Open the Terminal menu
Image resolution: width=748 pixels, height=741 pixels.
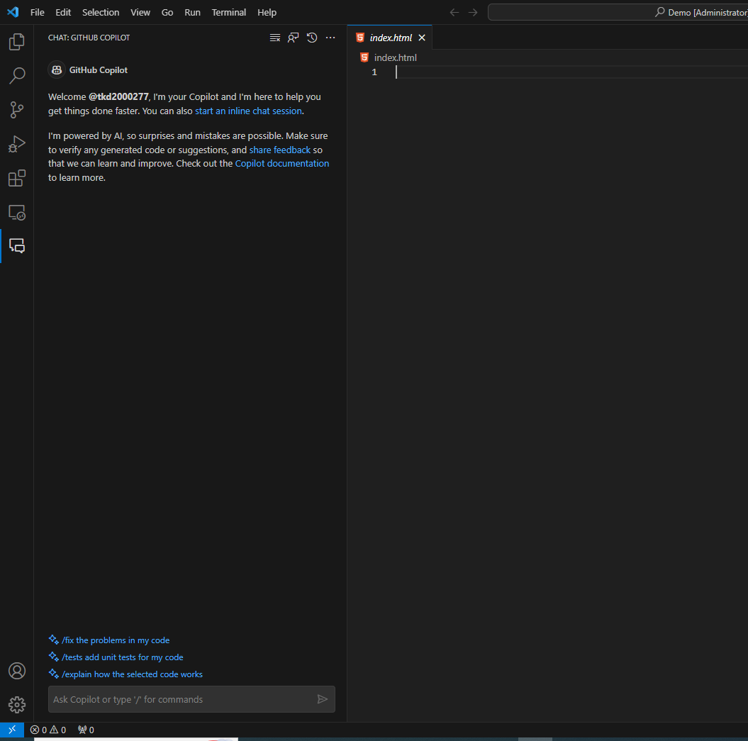229,12
